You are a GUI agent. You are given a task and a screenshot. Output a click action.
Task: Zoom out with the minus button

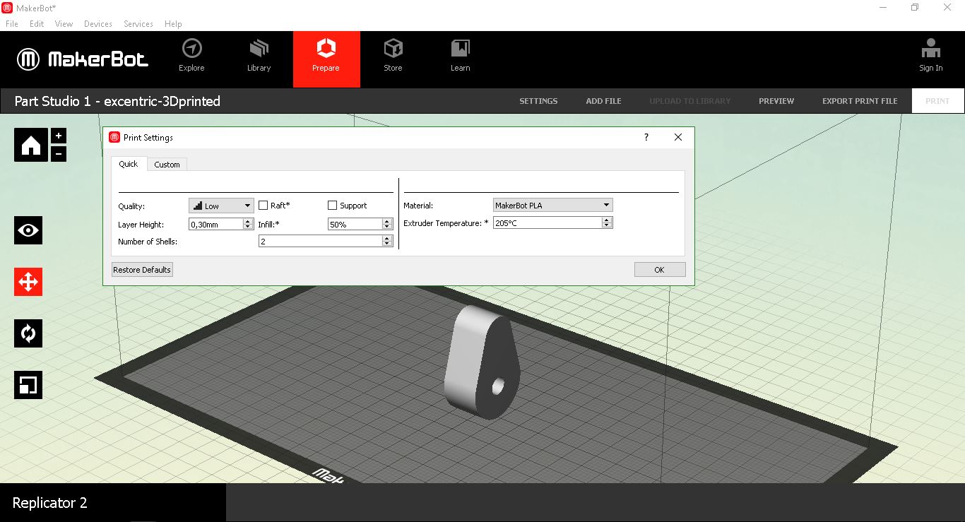coord(59,153)
